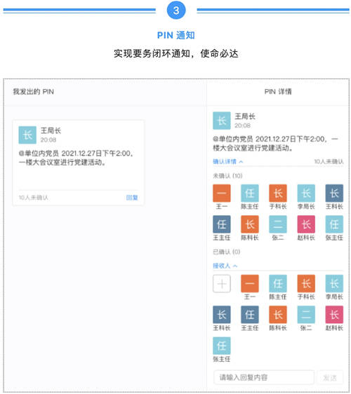Click the 发送 button

pos(330,377)
